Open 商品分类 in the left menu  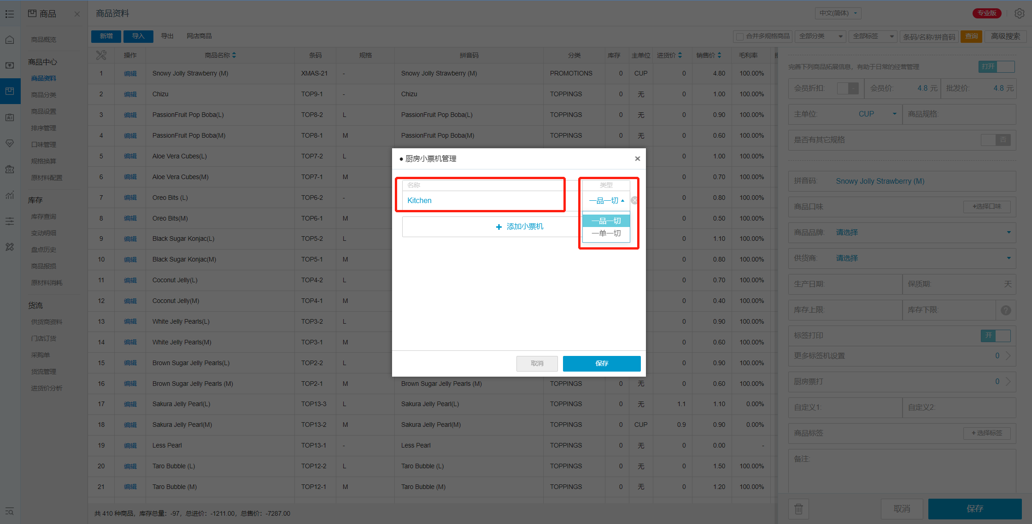pyautogui.click(x=44, y=95)
